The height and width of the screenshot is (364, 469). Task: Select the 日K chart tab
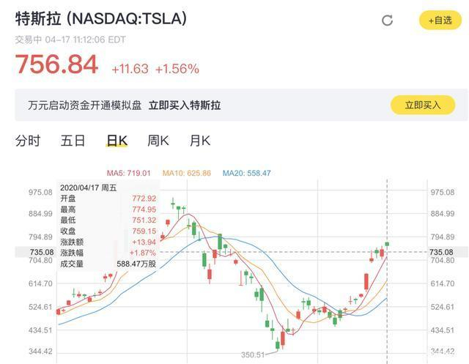[117, 141]
